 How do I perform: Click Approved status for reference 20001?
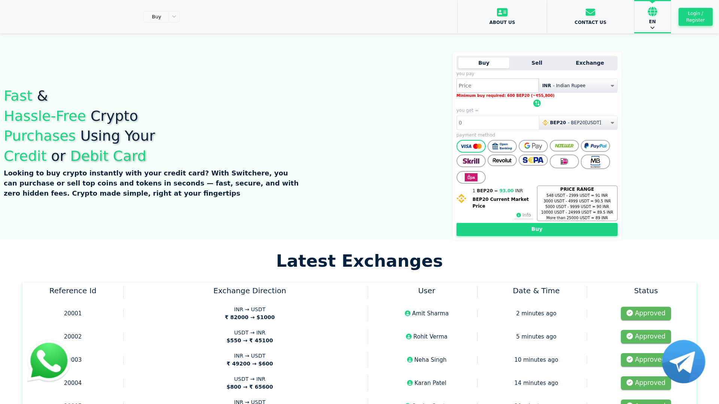[646, 313]
